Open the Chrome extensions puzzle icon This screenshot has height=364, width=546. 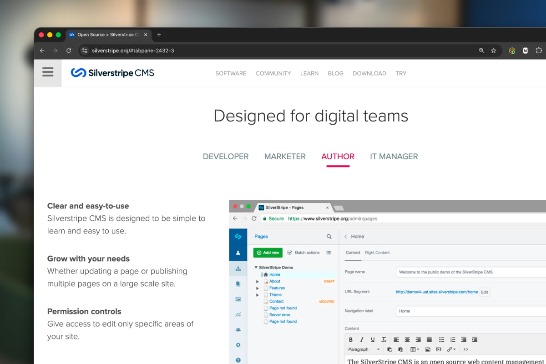(x=539, y=51)
